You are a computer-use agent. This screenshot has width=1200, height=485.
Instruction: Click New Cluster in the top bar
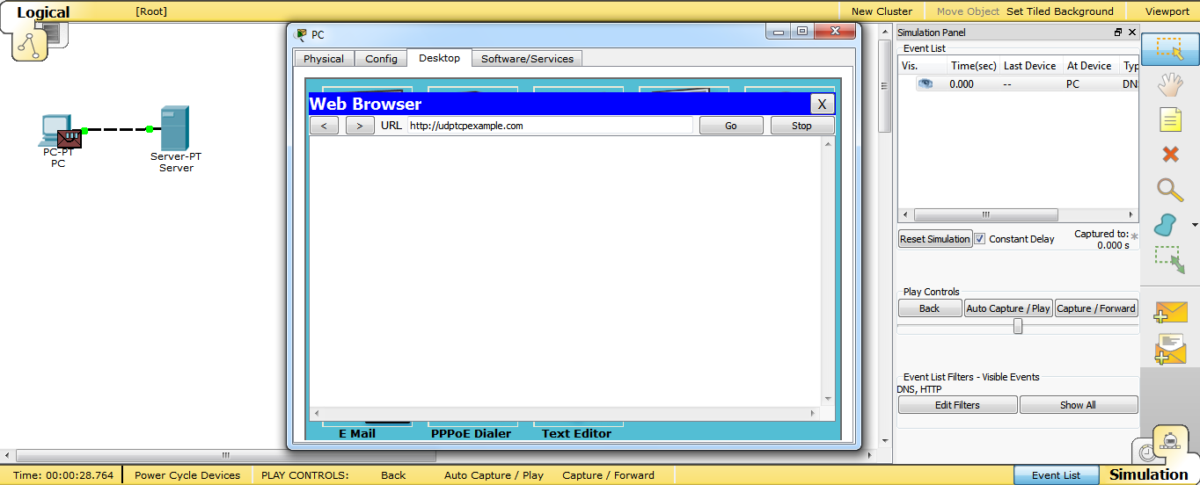click(x=882, y=11)
